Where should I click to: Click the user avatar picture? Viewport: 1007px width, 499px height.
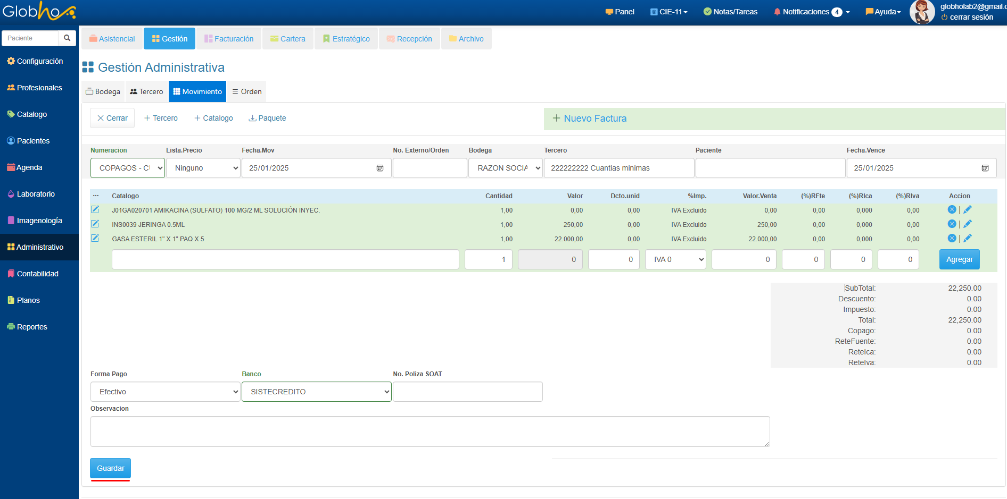pos(922,12)
